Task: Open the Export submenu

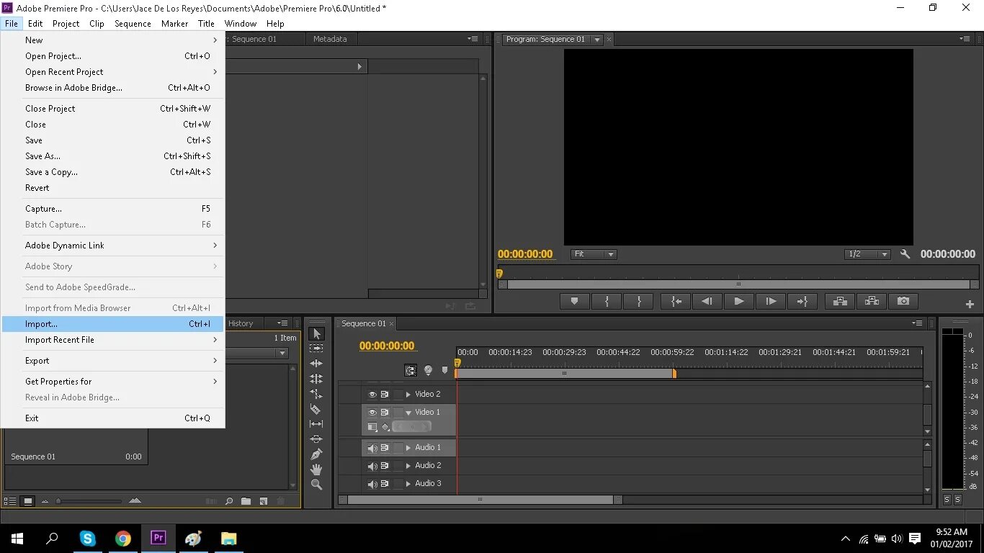Action: pyautogui.click(x=113, y=361)
